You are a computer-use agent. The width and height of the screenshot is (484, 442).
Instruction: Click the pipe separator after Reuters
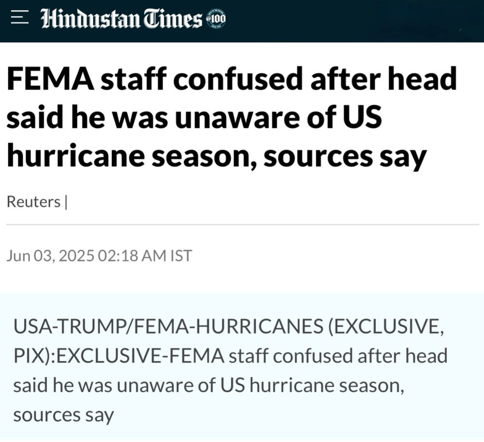[x=65, y=202]
